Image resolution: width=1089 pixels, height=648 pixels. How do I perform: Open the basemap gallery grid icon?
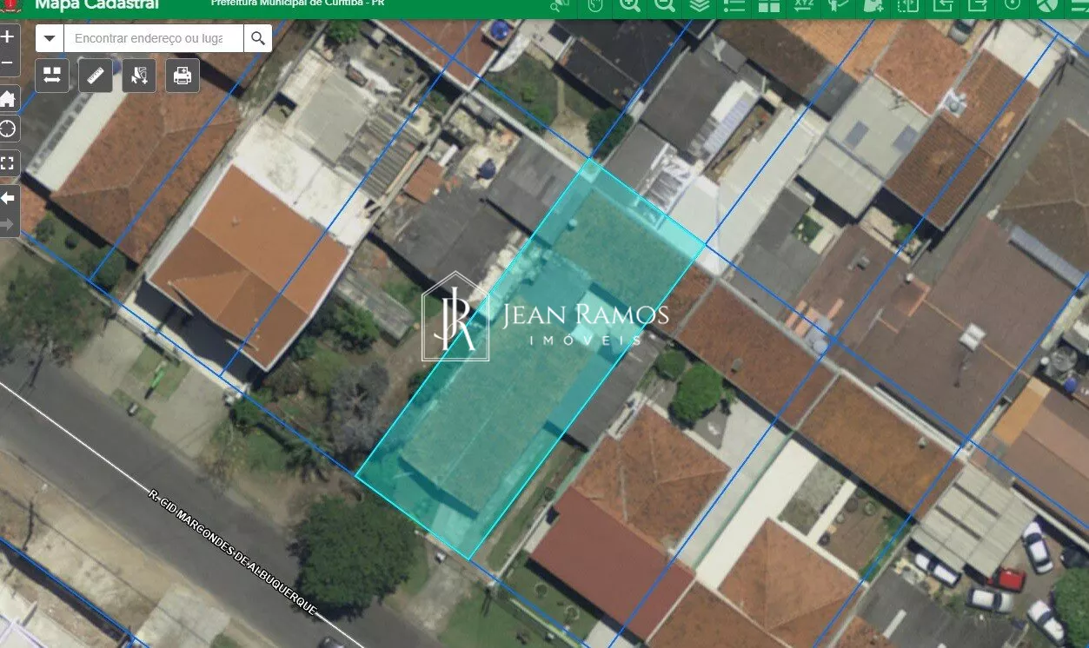tap(768, 5)
